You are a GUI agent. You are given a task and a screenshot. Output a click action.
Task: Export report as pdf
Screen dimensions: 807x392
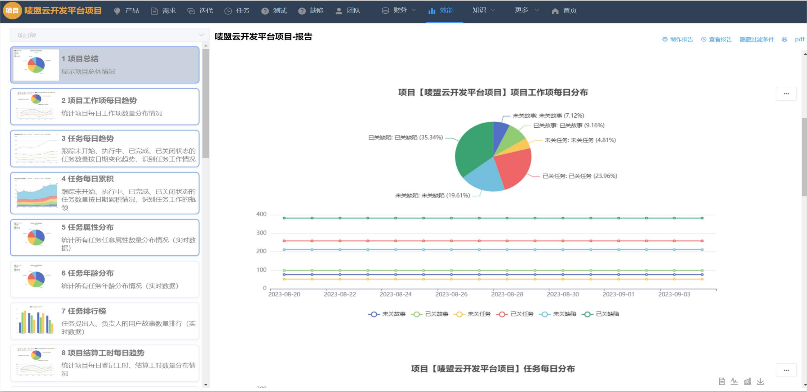coord(799,39)
